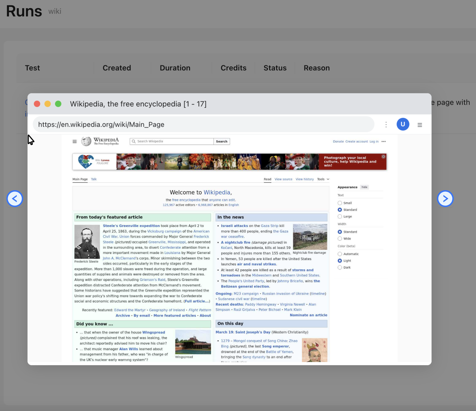Click the Israeli attacks news link

coord(234,226)
